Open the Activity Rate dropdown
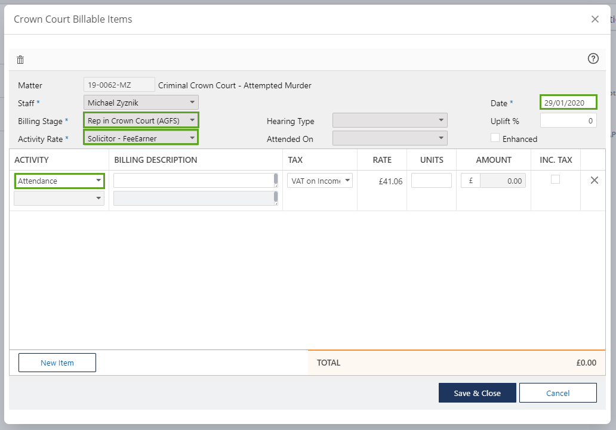The width and height of the screenshot is (616, 430). [141, 138]
